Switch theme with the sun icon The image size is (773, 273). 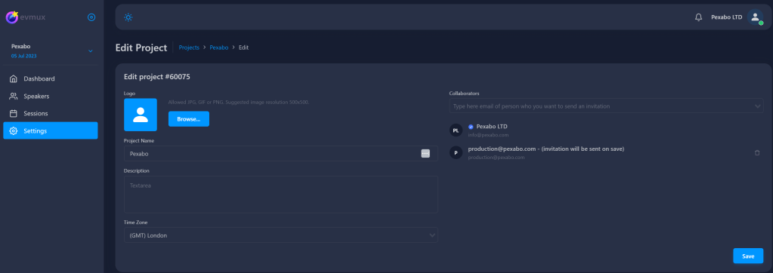coord(128,17)
